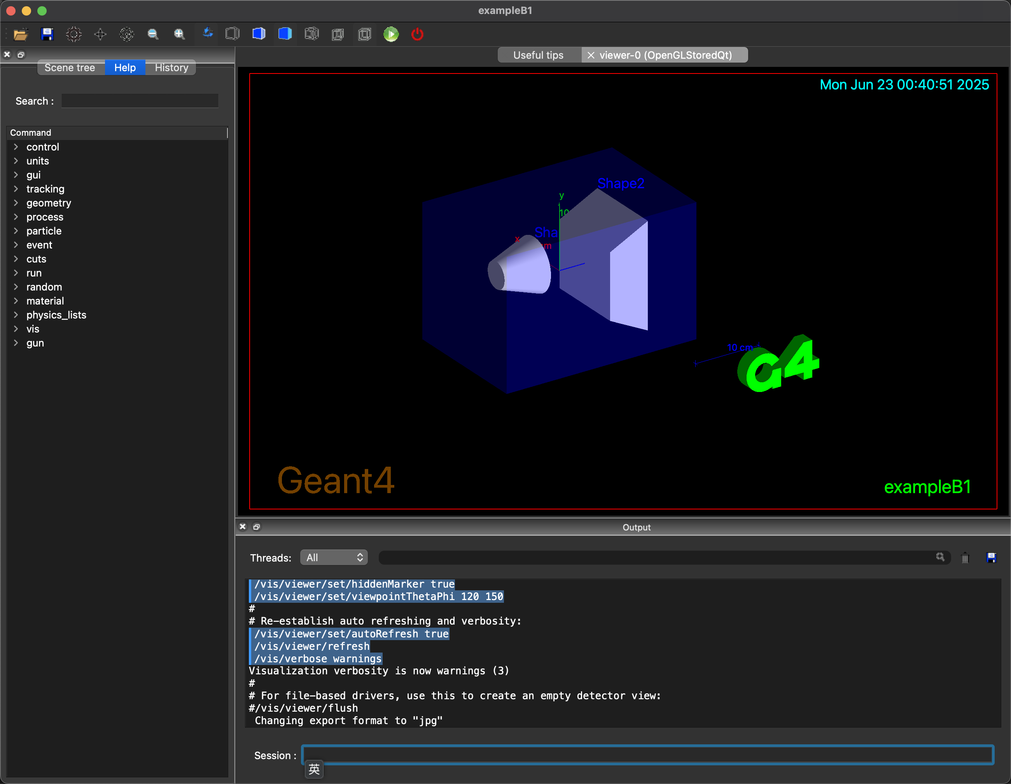Select the Move tool icon
Viewport: 1011px width, 784px height.
(100, 34)
